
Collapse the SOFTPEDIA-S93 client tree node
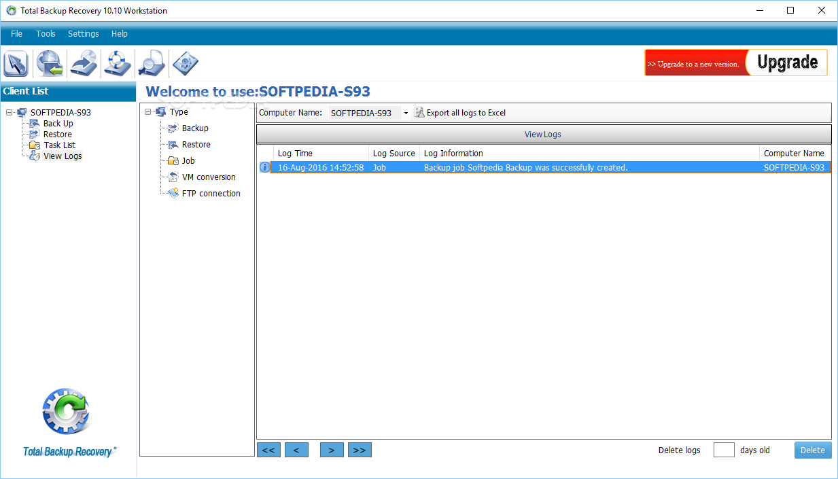(9, 113)
